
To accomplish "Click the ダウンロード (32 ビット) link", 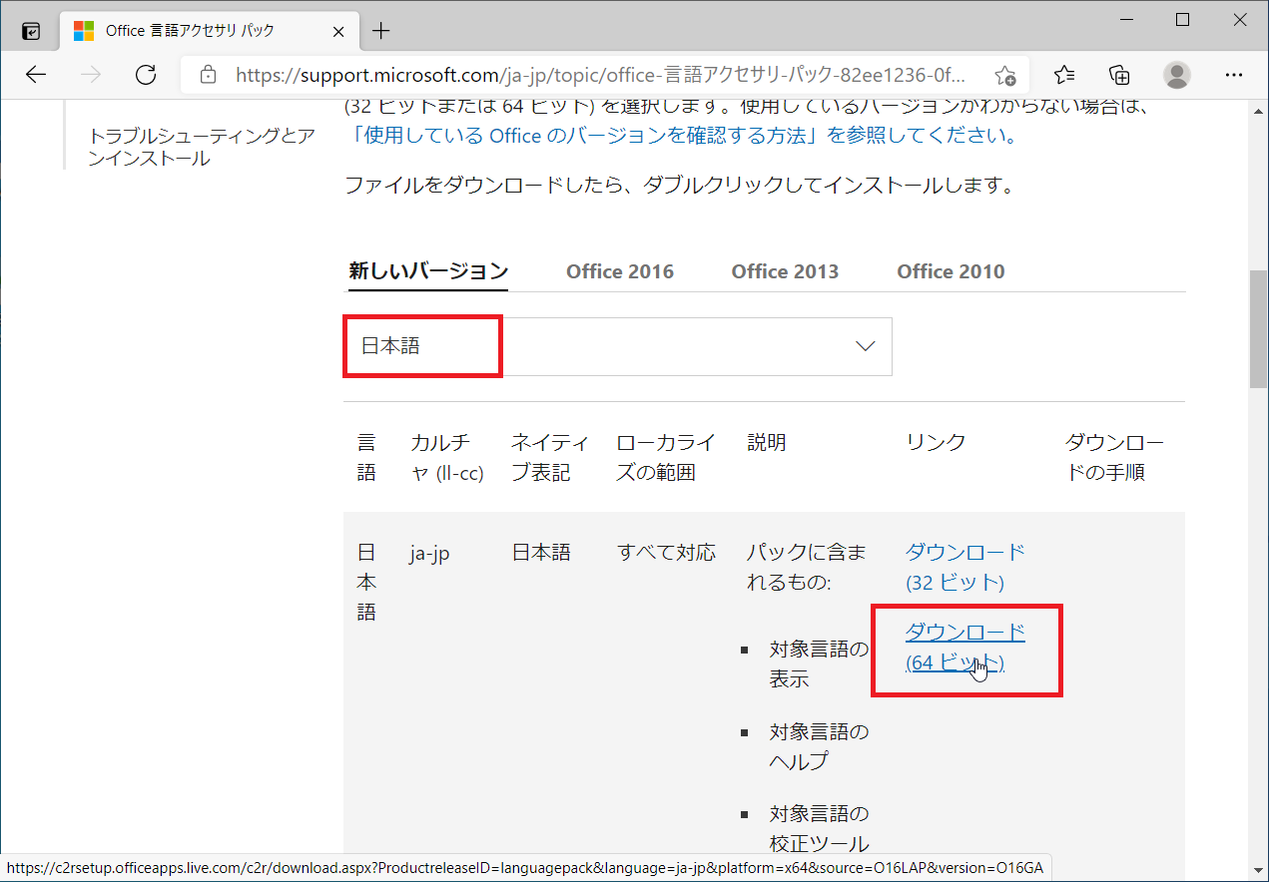I will (965, 567).
